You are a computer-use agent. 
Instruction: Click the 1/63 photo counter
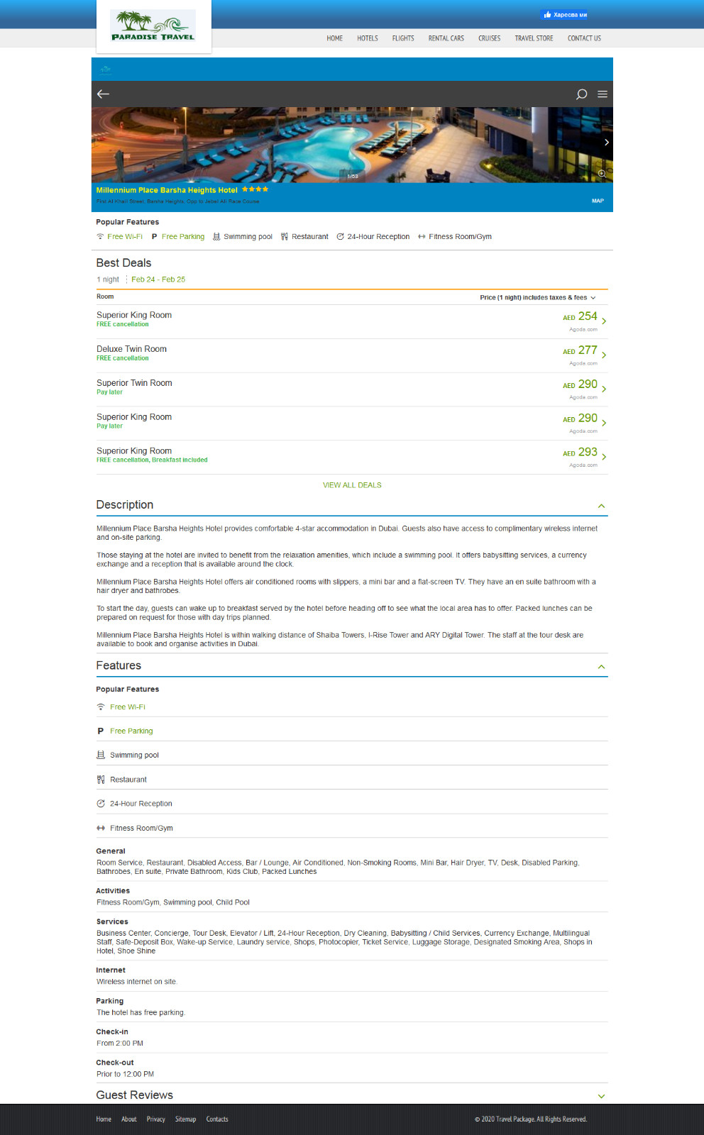coord(353,176)
